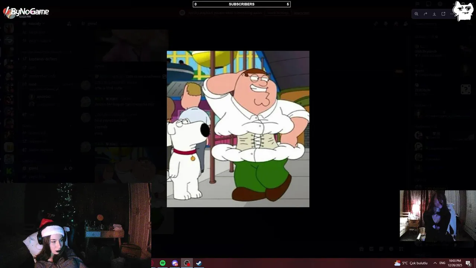
Task: Open the Windows notification center
Action: click(x=468, y=263)
